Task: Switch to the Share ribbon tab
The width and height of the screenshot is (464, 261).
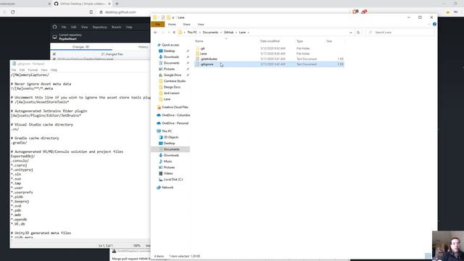Action: click(187, 24)
